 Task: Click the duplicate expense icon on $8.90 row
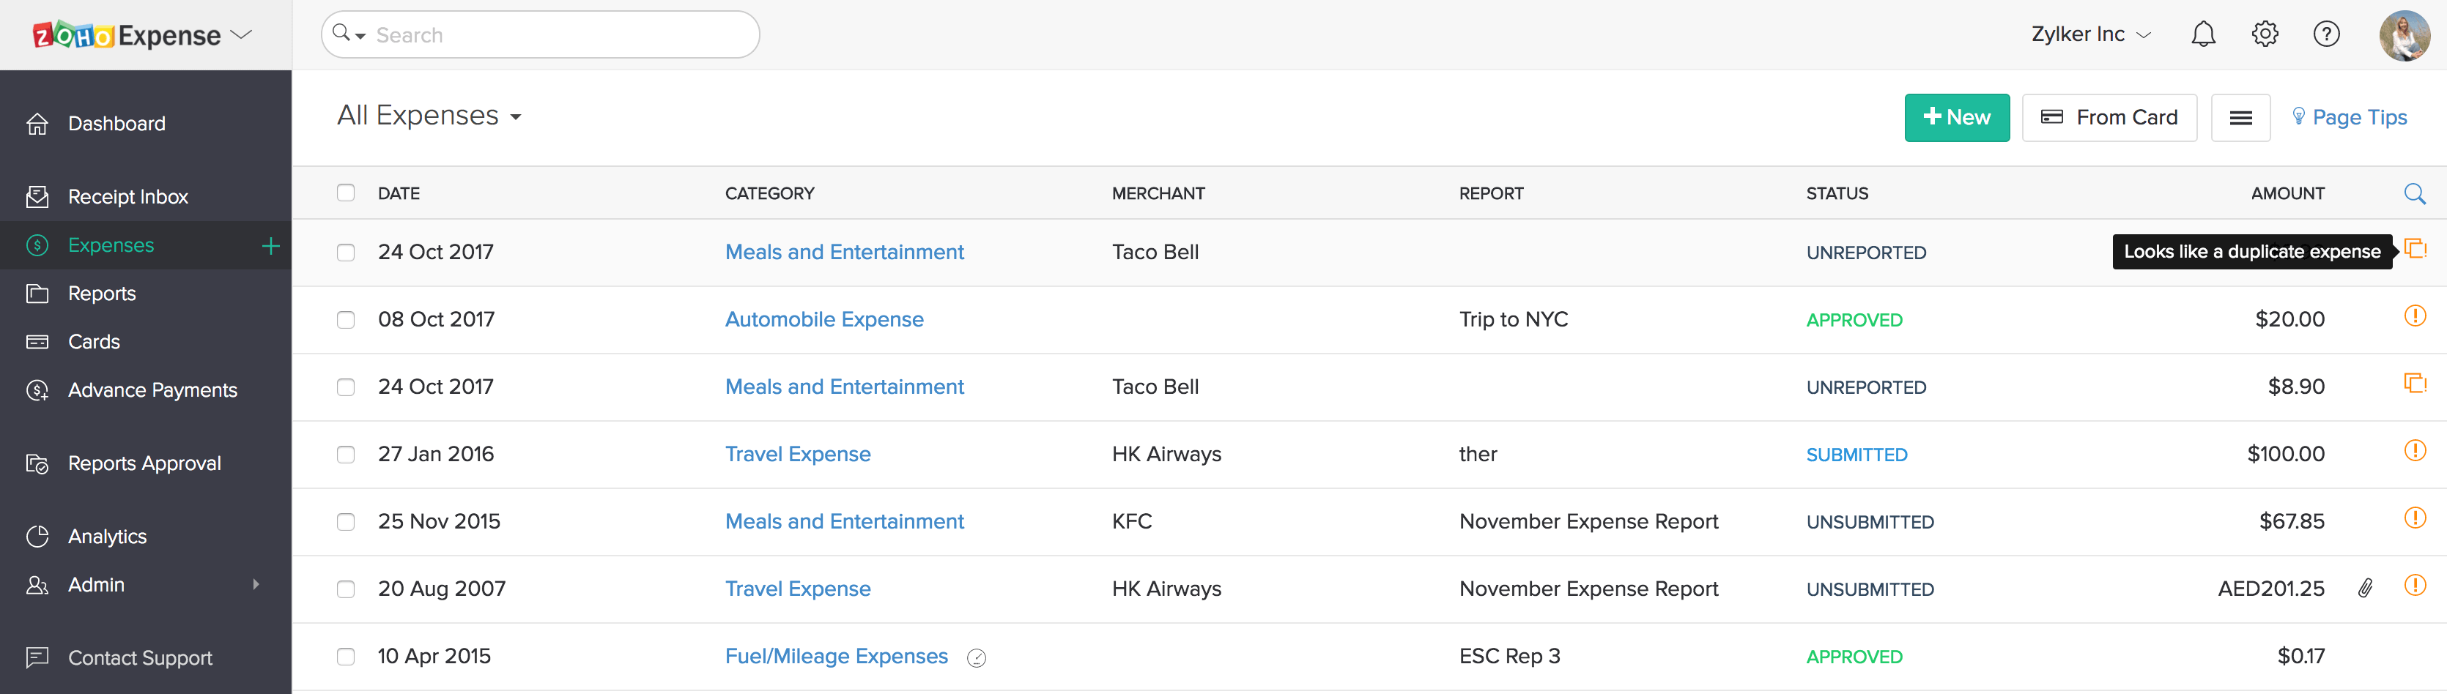(x=2414, y=384)
